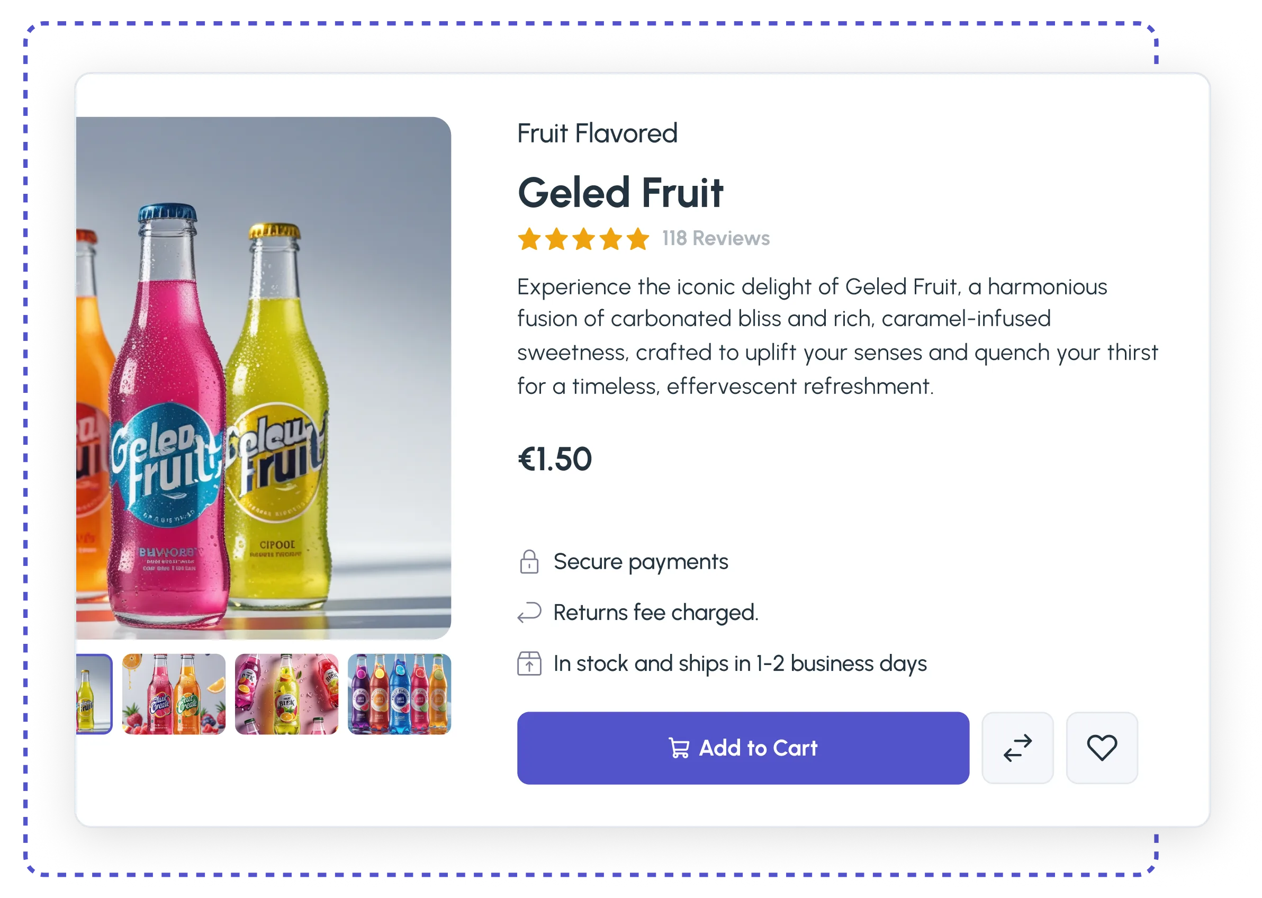Viewport: 1262px width, 898px height.
Task: Select the pink background bottles thumbnail
Action: pos(286,694)
